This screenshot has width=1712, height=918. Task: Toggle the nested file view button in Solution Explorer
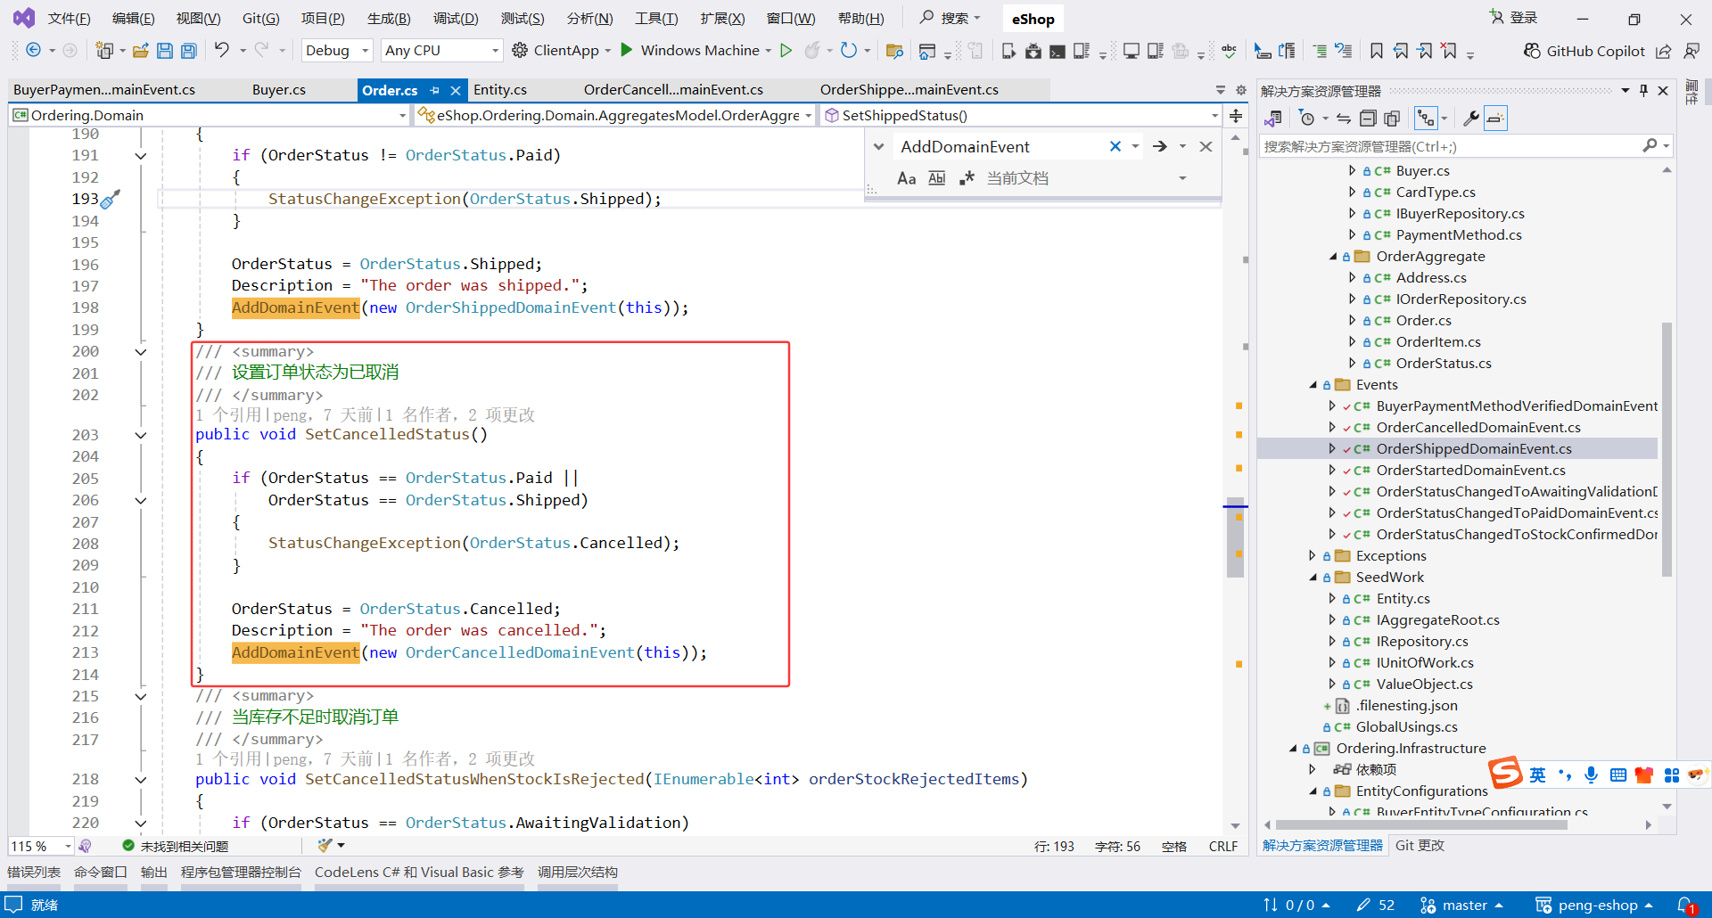[1426, 119]
